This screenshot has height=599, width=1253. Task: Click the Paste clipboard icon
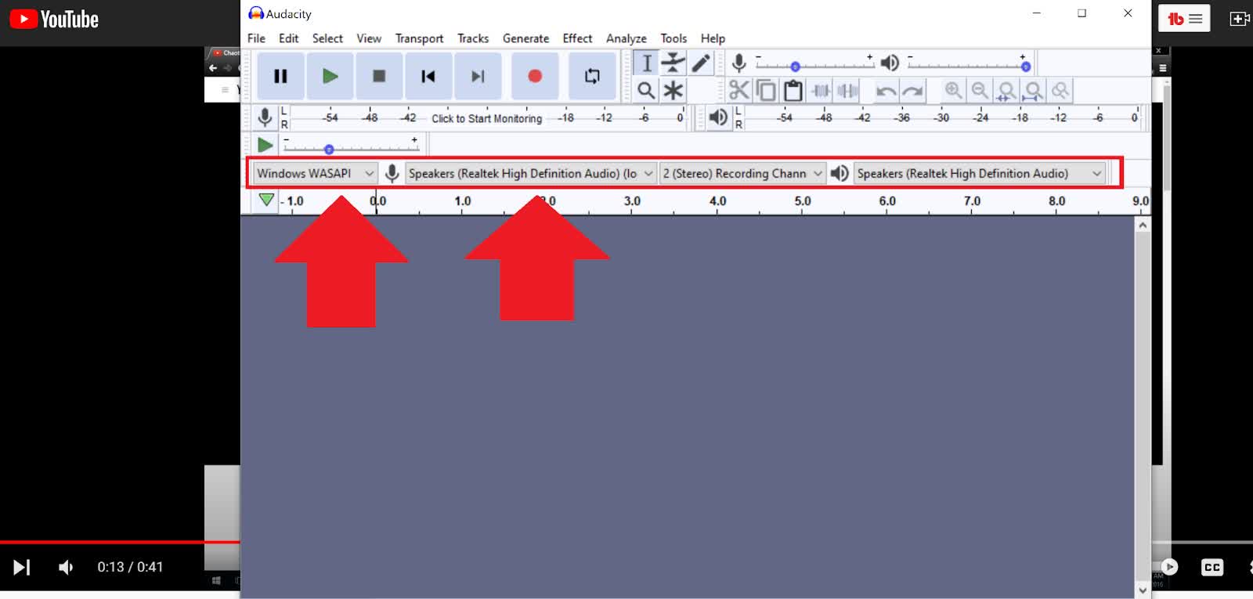point(793,90)
